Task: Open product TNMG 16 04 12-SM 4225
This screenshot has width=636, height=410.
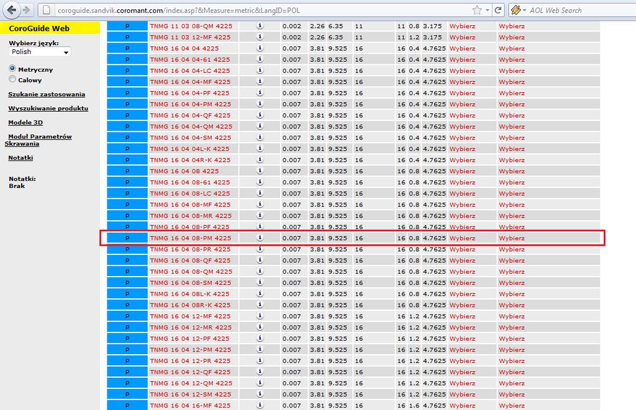Action: click(x=191, y=394)
